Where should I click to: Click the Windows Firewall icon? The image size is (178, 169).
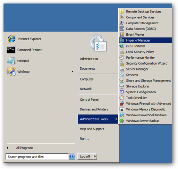[122, 103]
